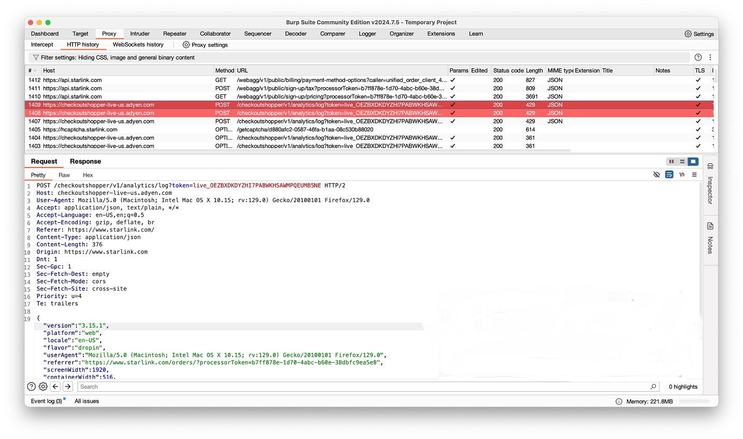Switch to side-by-side request/response layout
This screenshot has height=439, width=743.
(671, 162)
